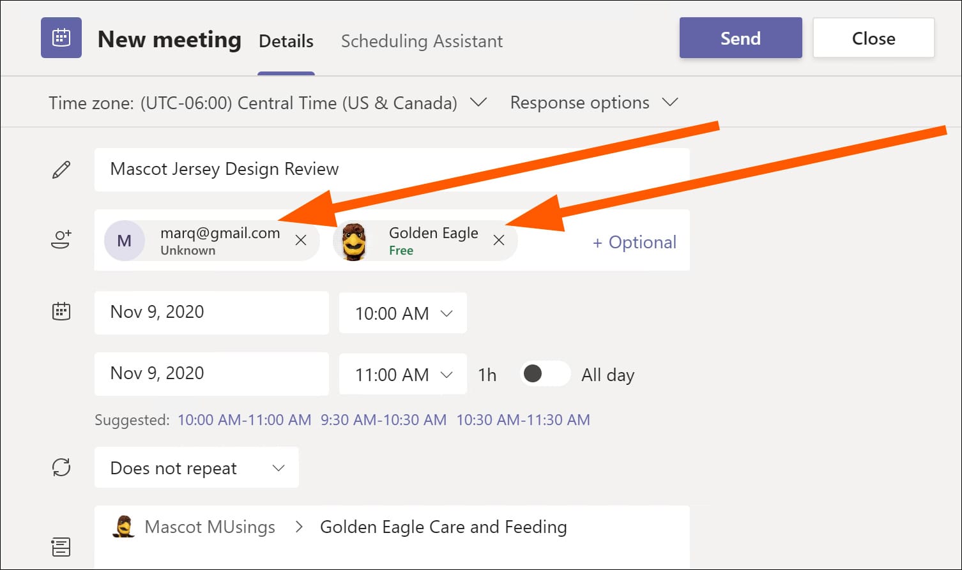Viewport: 962px width, 570px height.
Task: Click the add attendees icon
Action: pyautogui.click(x=61, y=240)
